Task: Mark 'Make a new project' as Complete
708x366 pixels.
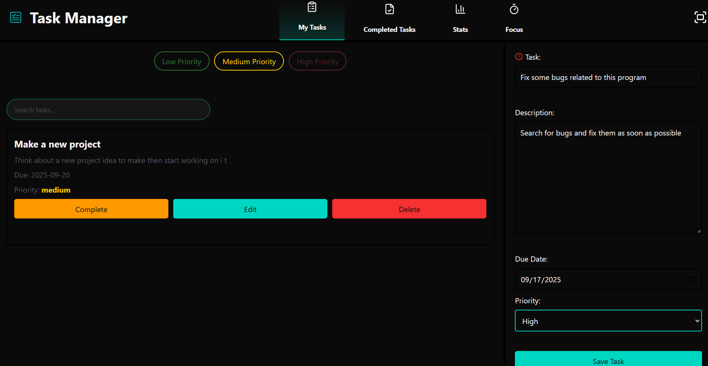Action: tap(91, 209)
